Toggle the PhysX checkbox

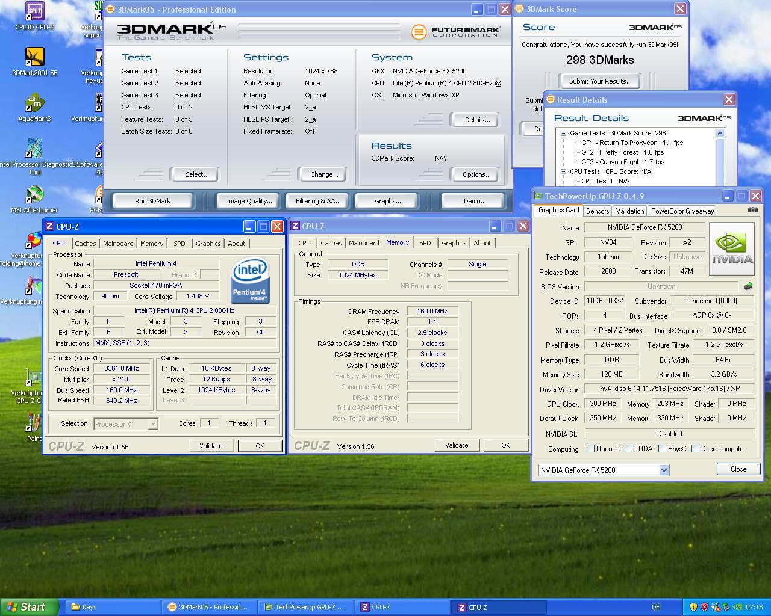click(663, 449)
